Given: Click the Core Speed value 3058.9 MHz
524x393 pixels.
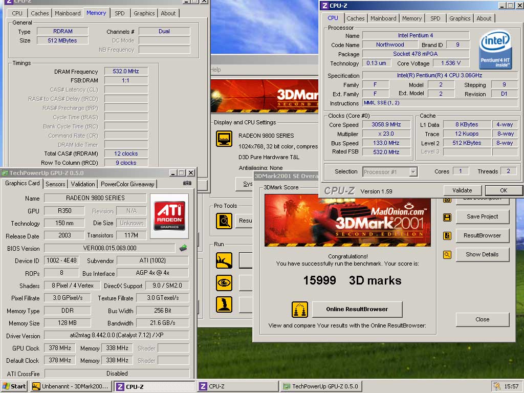Looking at the screenshot, I should (386, 124).
